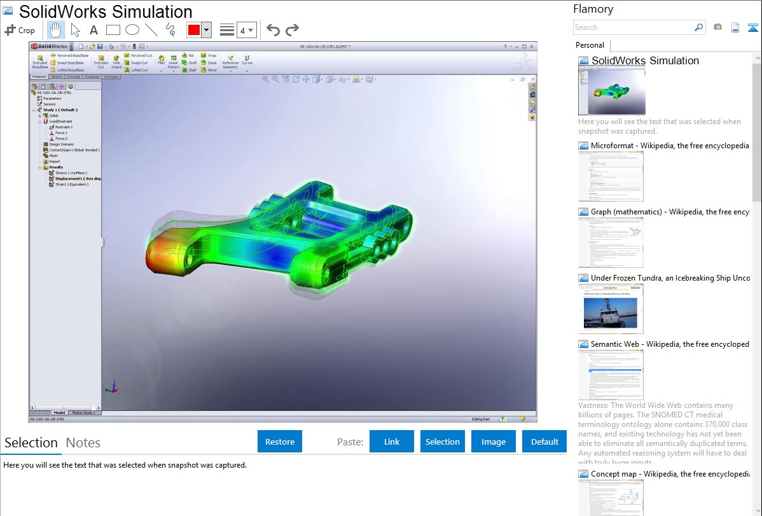Open the line width dropdown
Viewport: 762px width, 516px height.
tap(246, 30)
